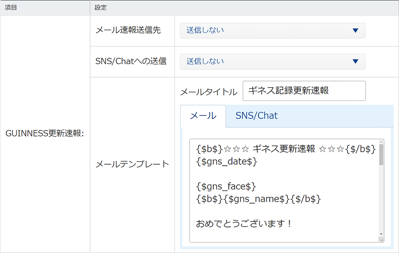Select the GUINNESS更新速報 row label
Image resolution: width=399 pixels, height=253 pixels.
tap(44, 134)
